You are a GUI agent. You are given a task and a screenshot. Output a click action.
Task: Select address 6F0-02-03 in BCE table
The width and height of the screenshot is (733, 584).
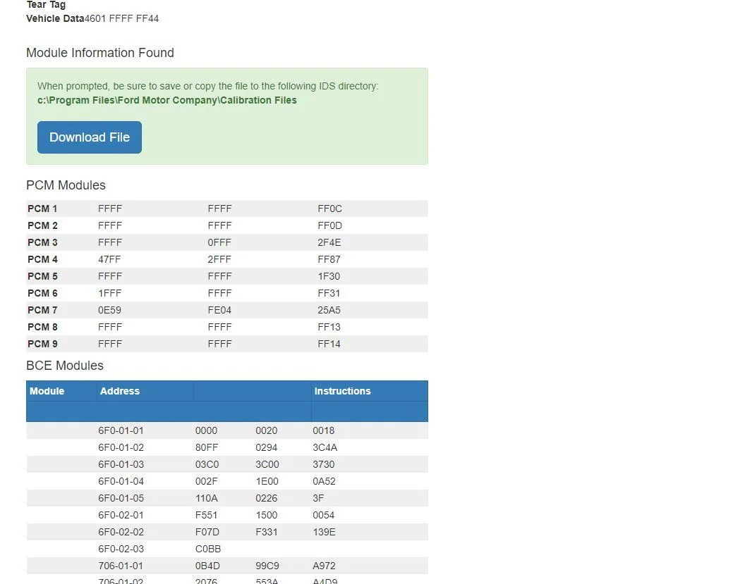(121, 549)
